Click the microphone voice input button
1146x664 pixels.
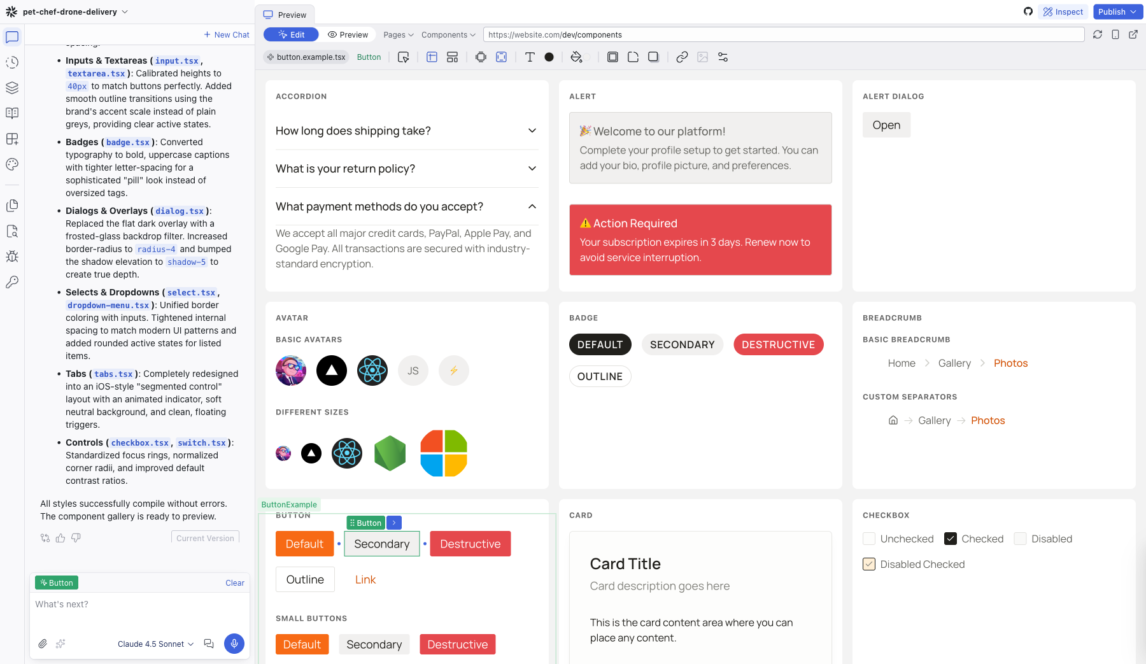coord(234,644)
